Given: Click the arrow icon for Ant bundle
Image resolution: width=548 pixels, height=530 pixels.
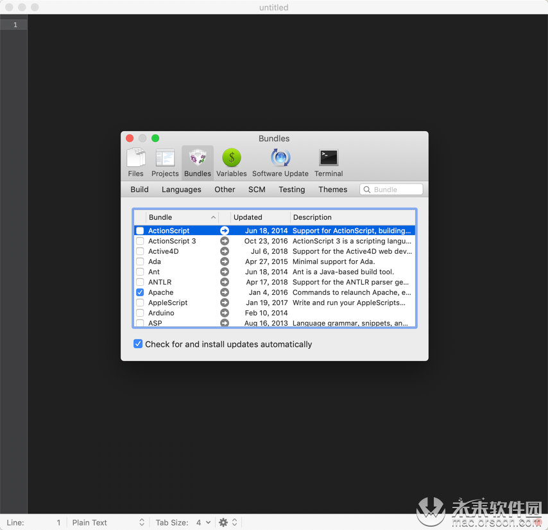Looking at the screenshot, I should click(225, 272).
